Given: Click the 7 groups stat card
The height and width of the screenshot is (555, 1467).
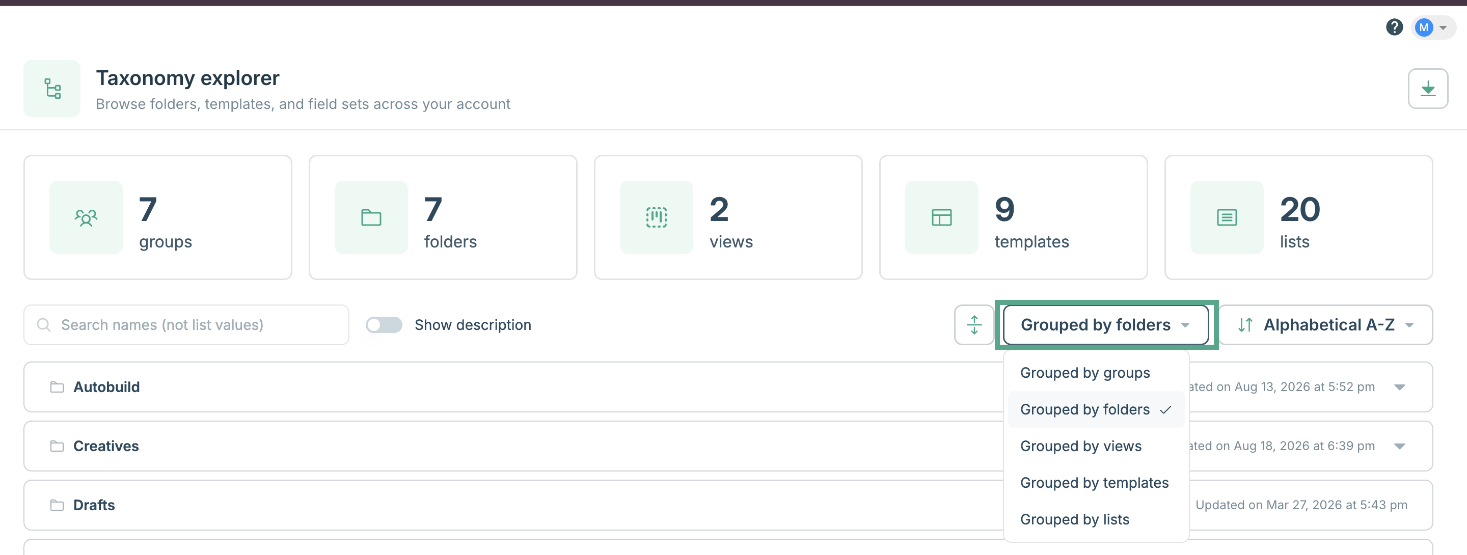Looking at the screenshot, I should [x=158, y=217].
